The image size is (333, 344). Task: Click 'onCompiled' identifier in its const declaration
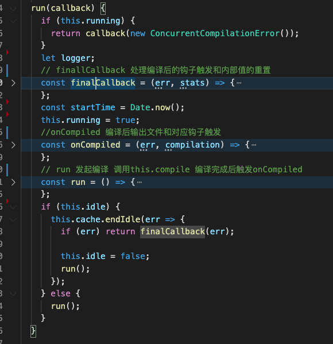click(95, 145)
